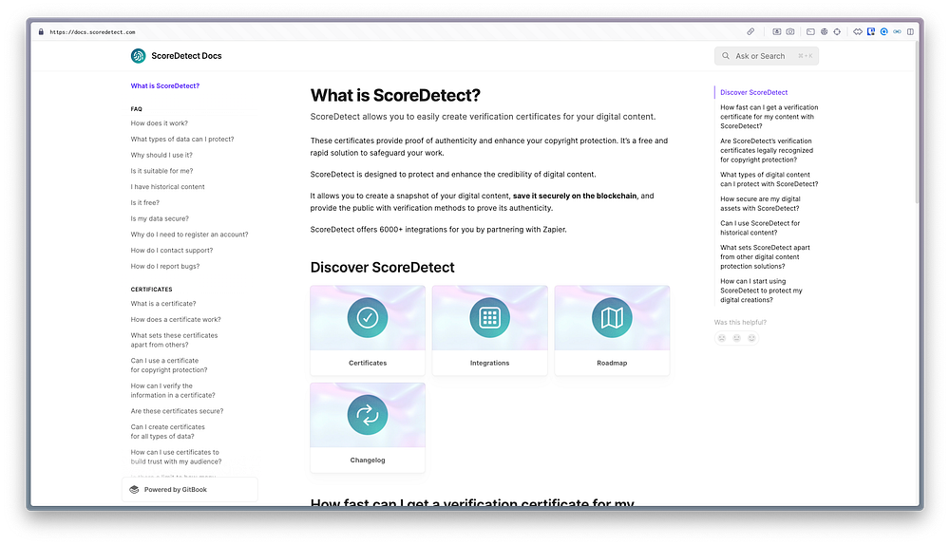
Task: Open the Roadmap card
Action: tap(612, 330)
